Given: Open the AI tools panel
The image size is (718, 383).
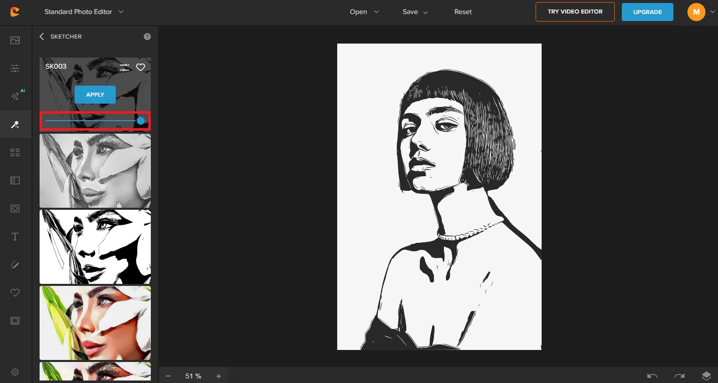Looking at the screenshot, I should pos(15,96).
